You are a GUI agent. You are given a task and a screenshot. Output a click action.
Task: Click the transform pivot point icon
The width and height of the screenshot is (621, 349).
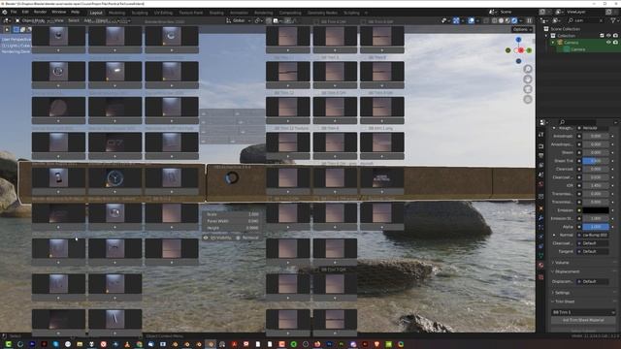click(x=258, y=20)
